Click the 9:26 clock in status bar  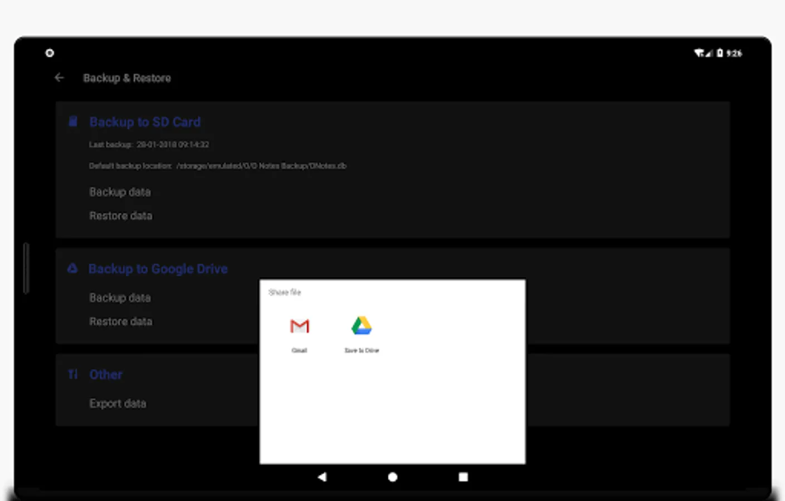tap(734, 53)
